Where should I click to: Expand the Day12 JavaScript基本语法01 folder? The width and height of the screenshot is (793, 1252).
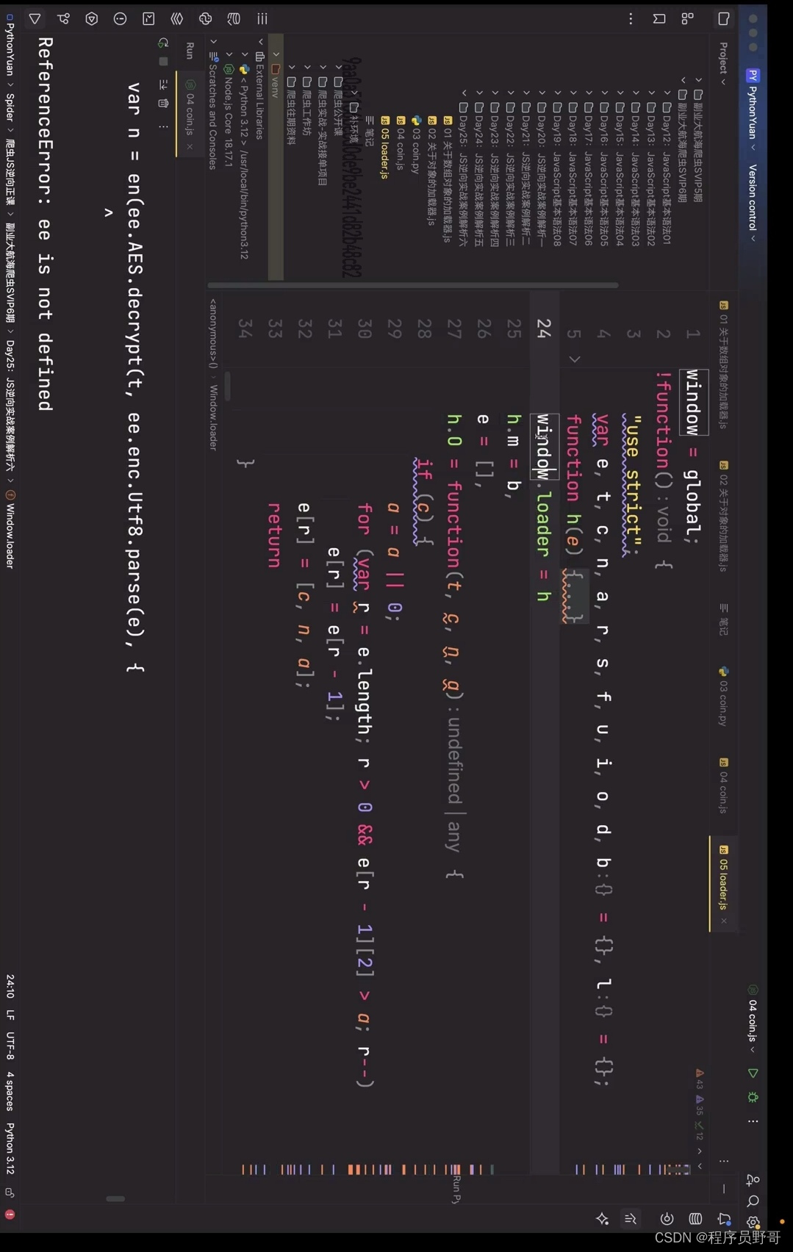click(667, 93)
